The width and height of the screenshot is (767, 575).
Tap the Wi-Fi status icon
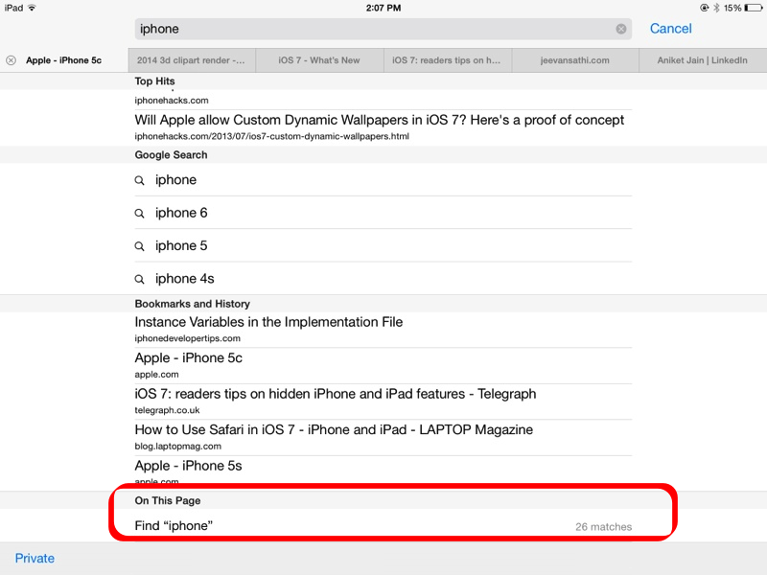pyautogui.click(x=33, y=8)
